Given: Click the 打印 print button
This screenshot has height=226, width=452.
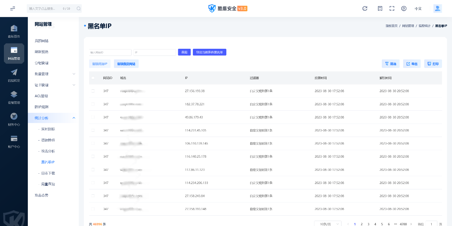Looking at the screenshot, I should point(433,64).
